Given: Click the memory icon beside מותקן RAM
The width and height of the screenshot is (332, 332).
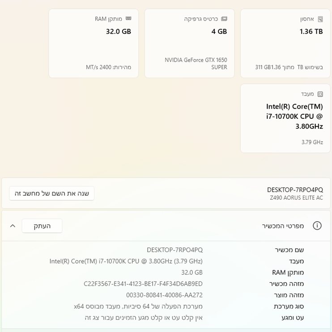Looking at the screenshot, I should coord(128,19).
